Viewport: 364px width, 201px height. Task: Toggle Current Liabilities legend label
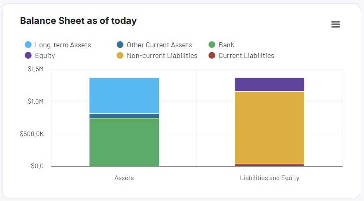[246, 55]
